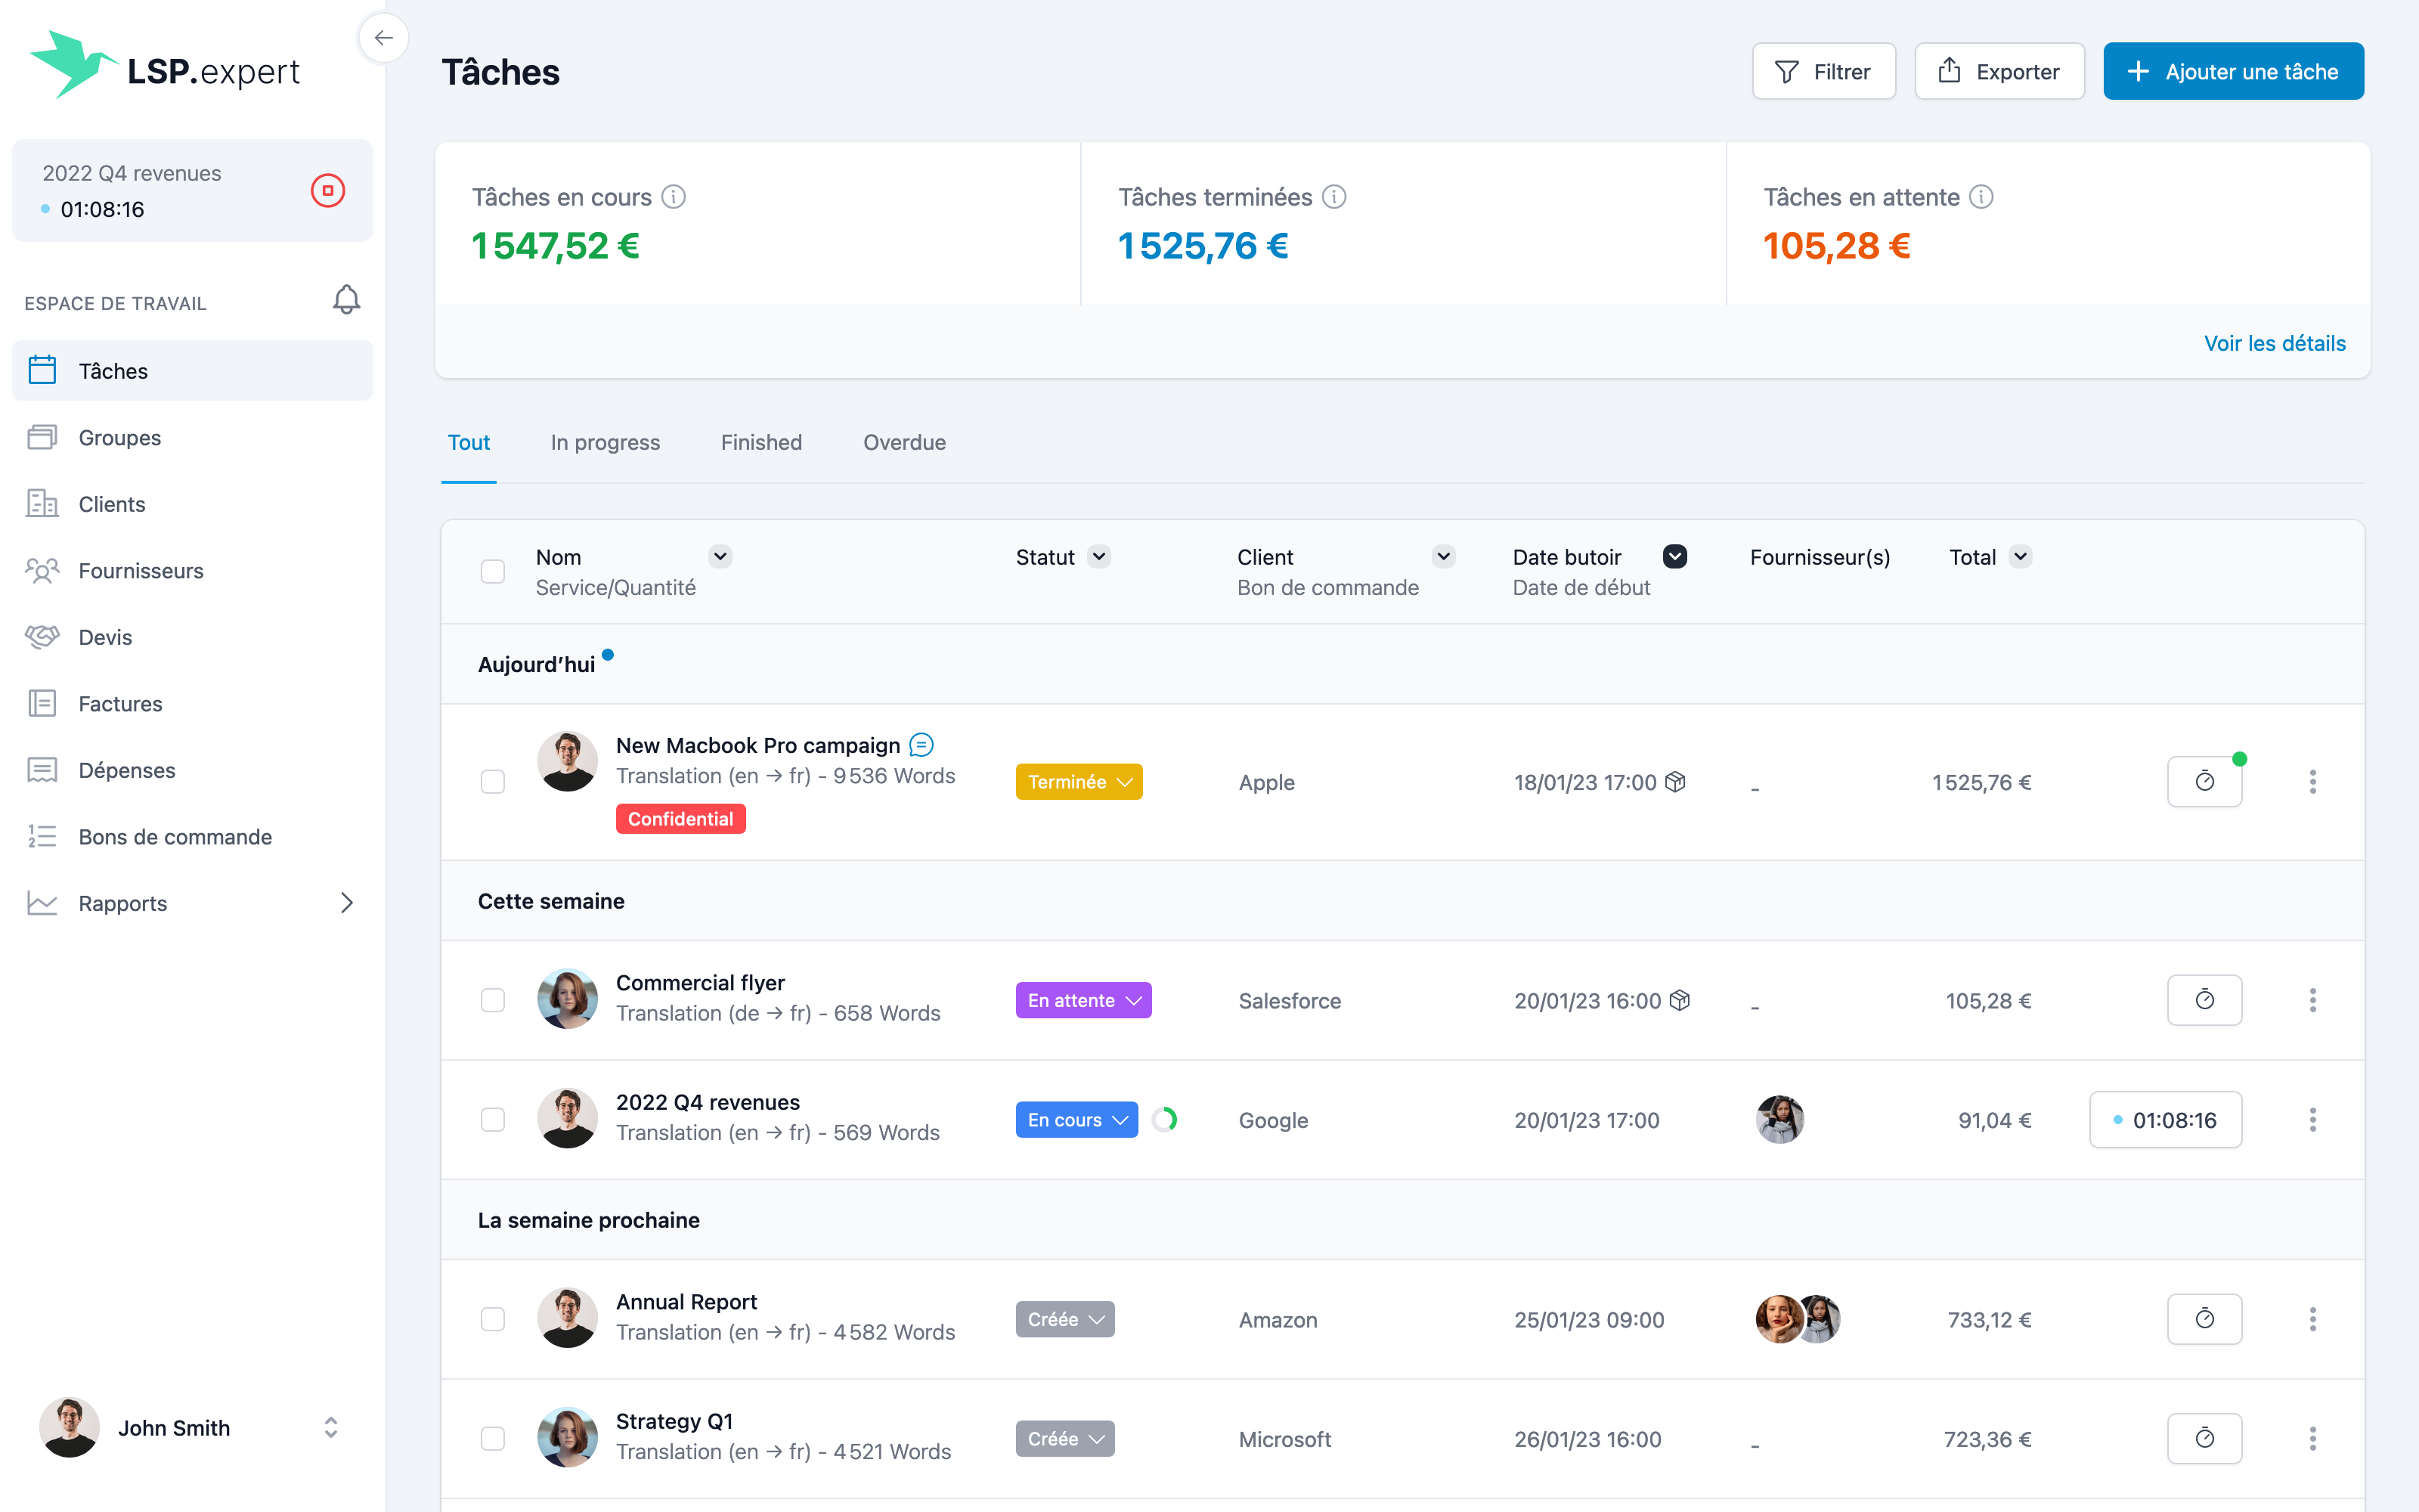
Task: Toggle the select-all tasks checkbox
Action: [x=493, y=572]
